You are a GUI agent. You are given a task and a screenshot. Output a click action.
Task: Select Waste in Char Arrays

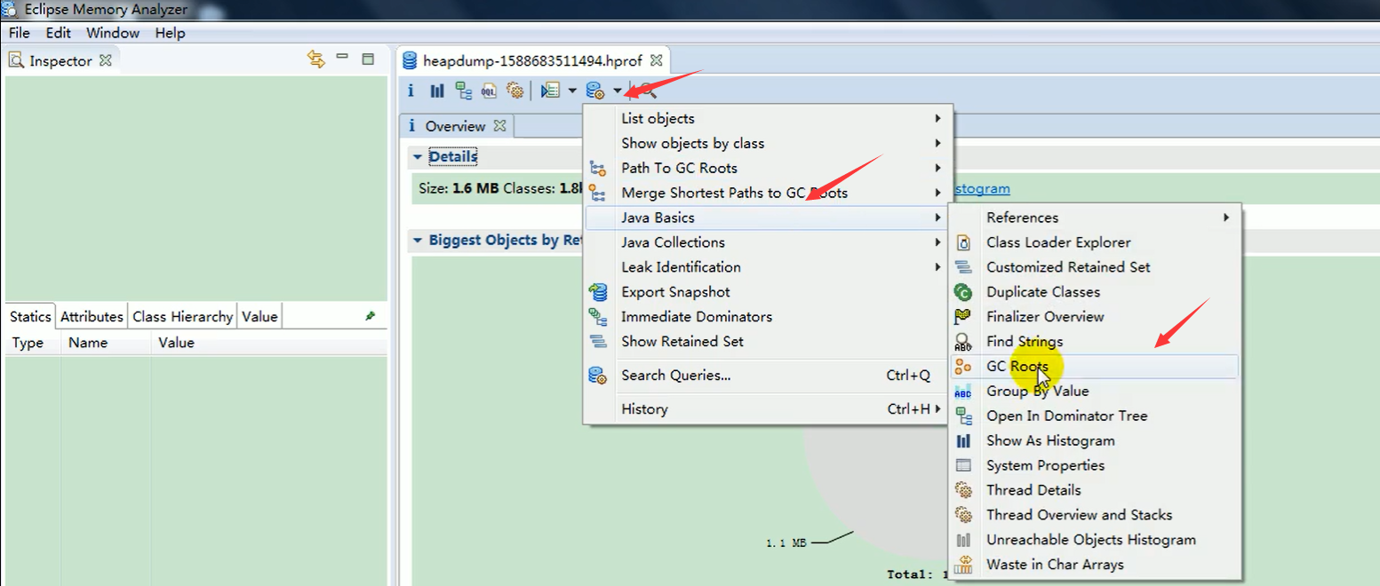click(1095, 565)
